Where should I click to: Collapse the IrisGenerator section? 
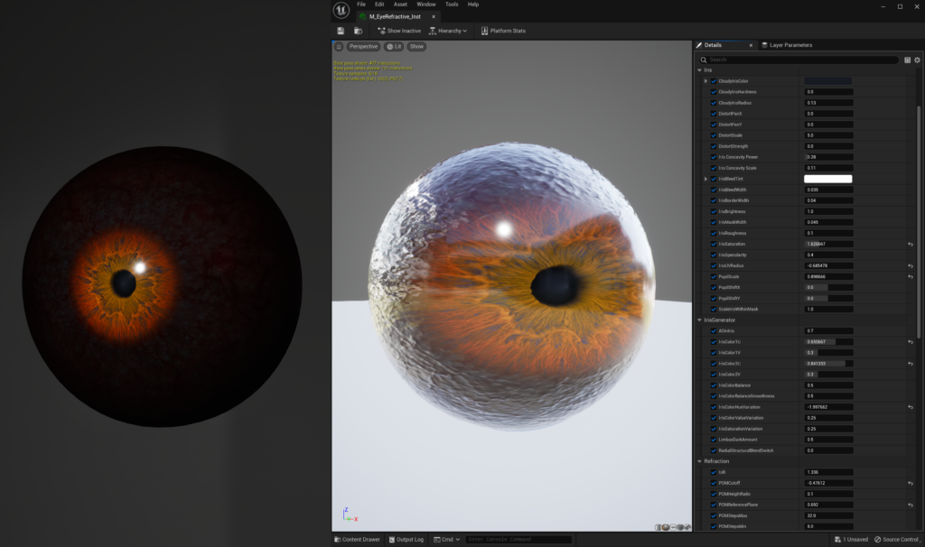pos(698,320)
